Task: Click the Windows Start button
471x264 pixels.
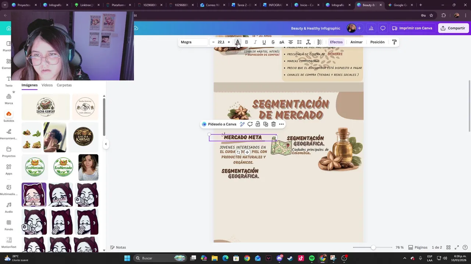Action: (127, 258)
